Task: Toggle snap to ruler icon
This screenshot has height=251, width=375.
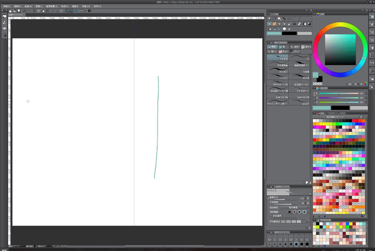Action: click(x=67, y=11)
